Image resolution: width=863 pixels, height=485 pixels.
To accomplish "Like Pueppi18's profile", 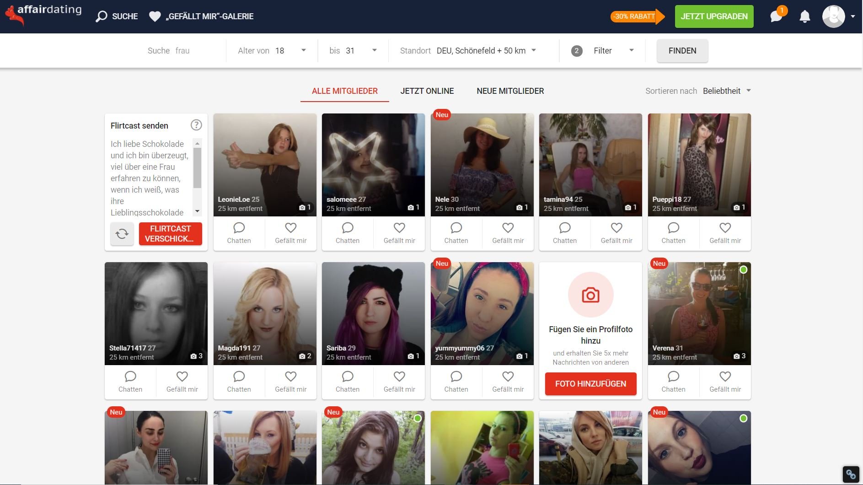I will point(725,233).
